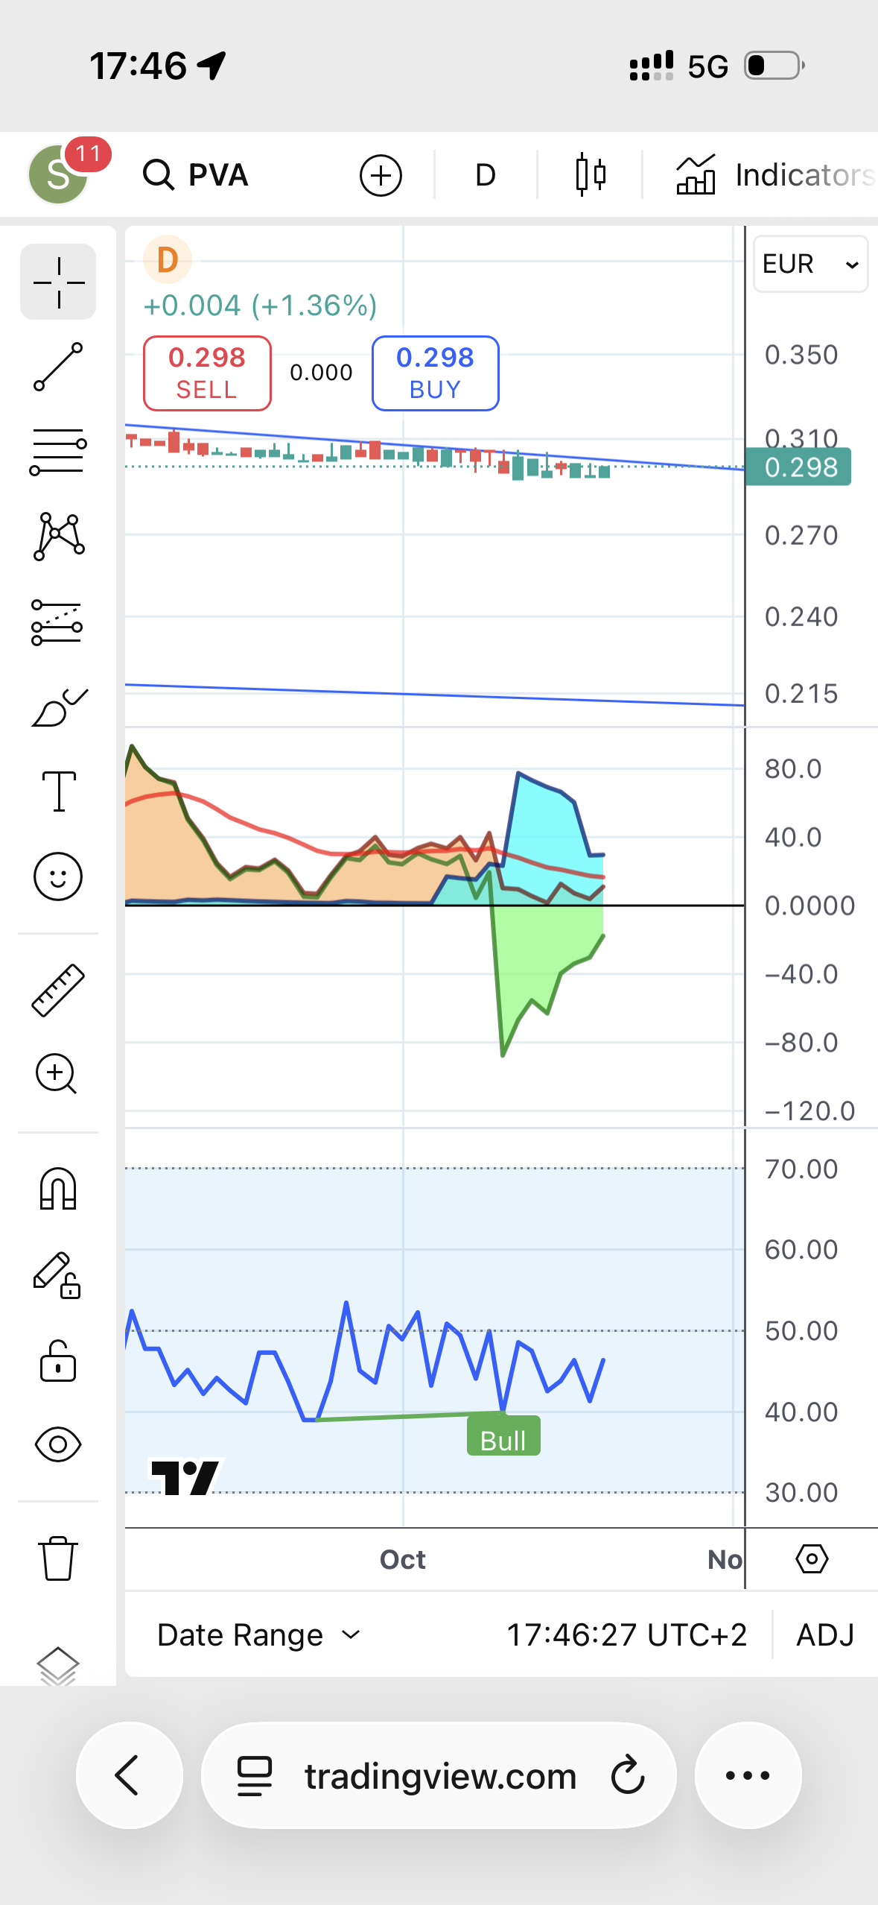Click the 0.298 BUY button

coord(435,373)
